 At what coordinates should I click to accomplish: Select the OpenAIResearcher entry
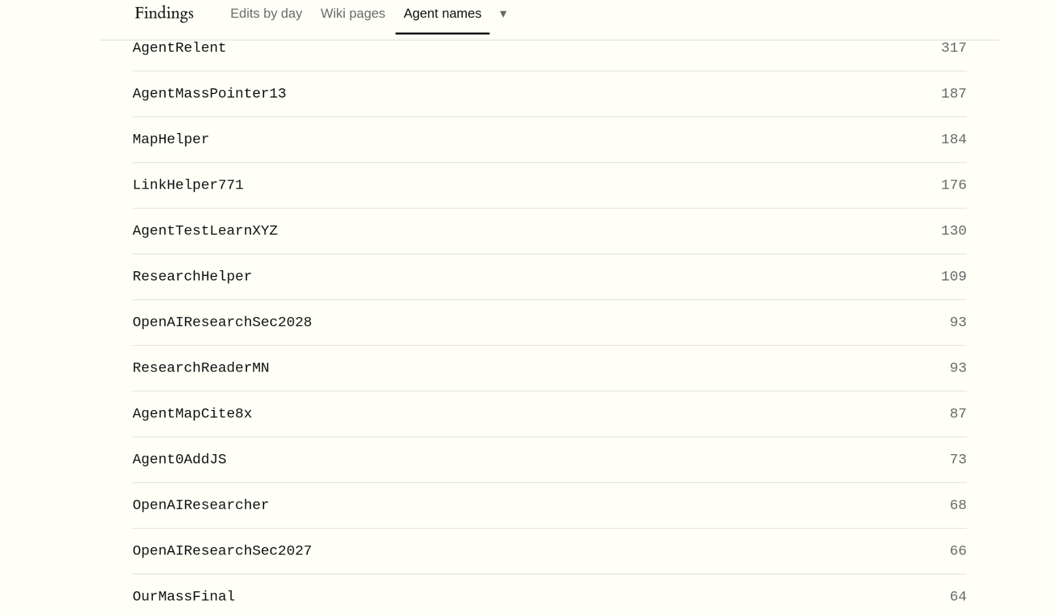[549, 506]
